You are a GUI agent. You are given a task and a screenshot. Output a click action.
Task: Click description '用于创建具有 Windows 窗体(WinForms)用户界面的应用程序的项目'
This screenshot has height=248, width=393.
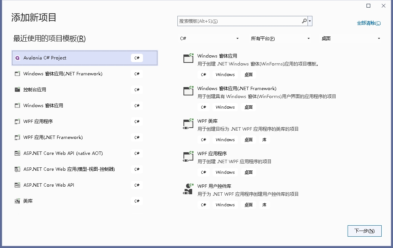(267, 97)
